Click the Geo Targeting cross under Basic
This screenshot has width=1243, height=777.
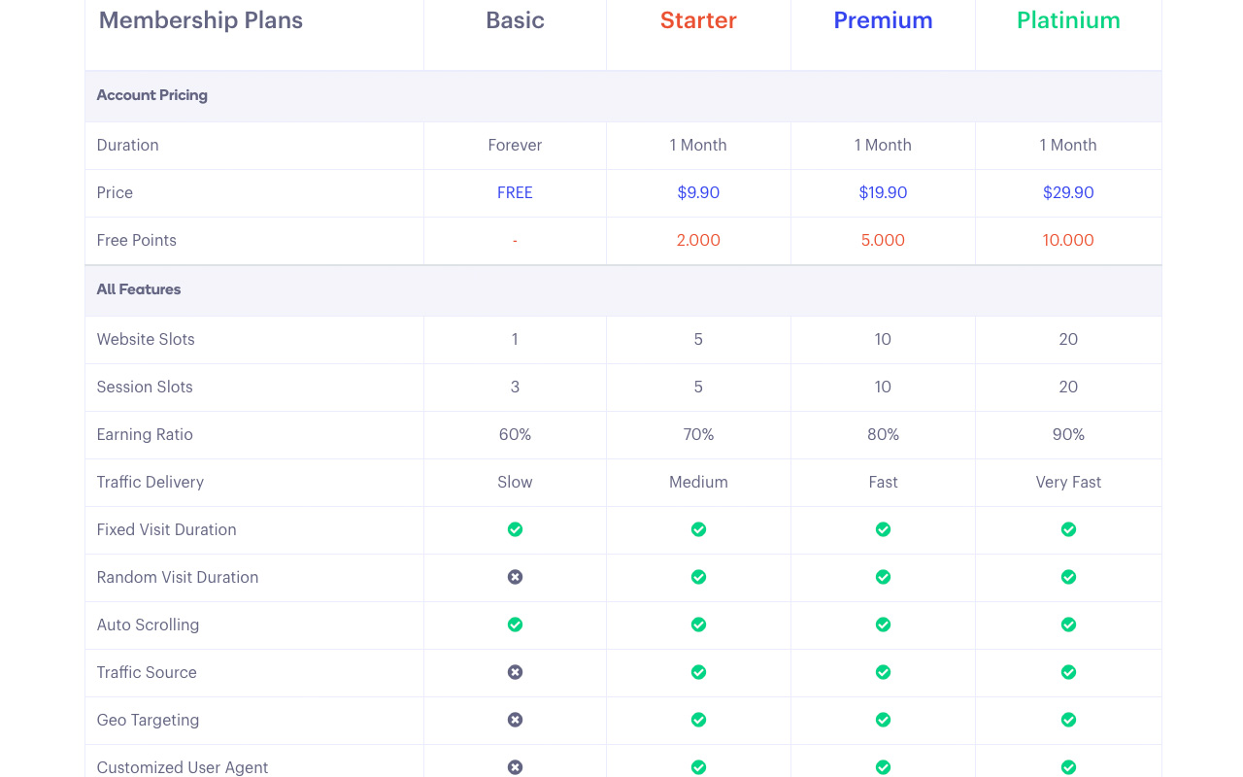(x=515, y=720)
